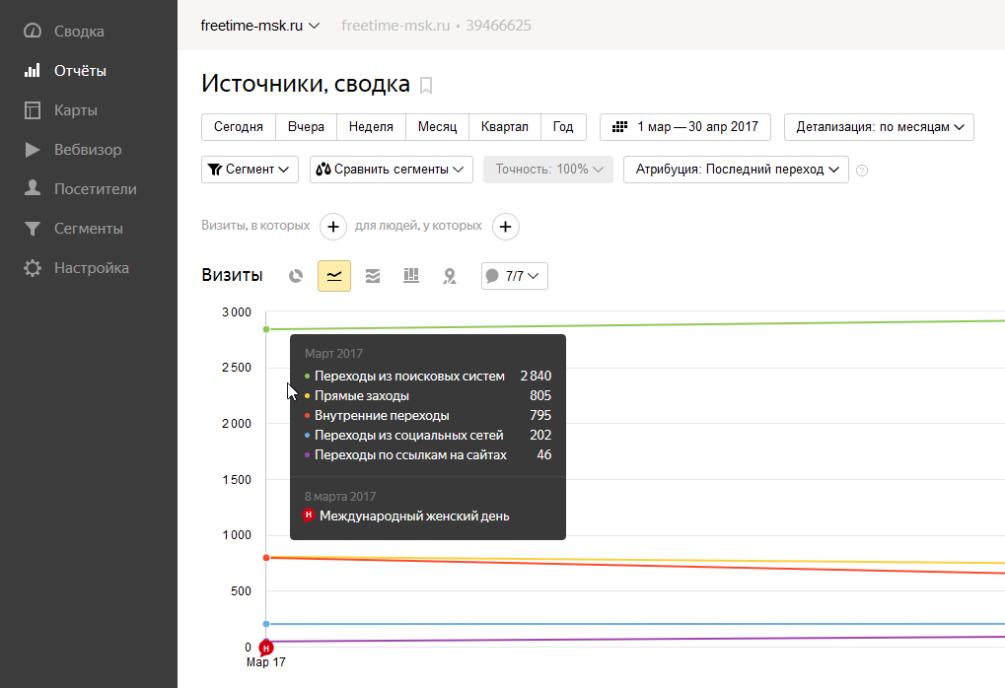Click Международный женский день annotation text
1005x688 pixels.
pos(414,516)
